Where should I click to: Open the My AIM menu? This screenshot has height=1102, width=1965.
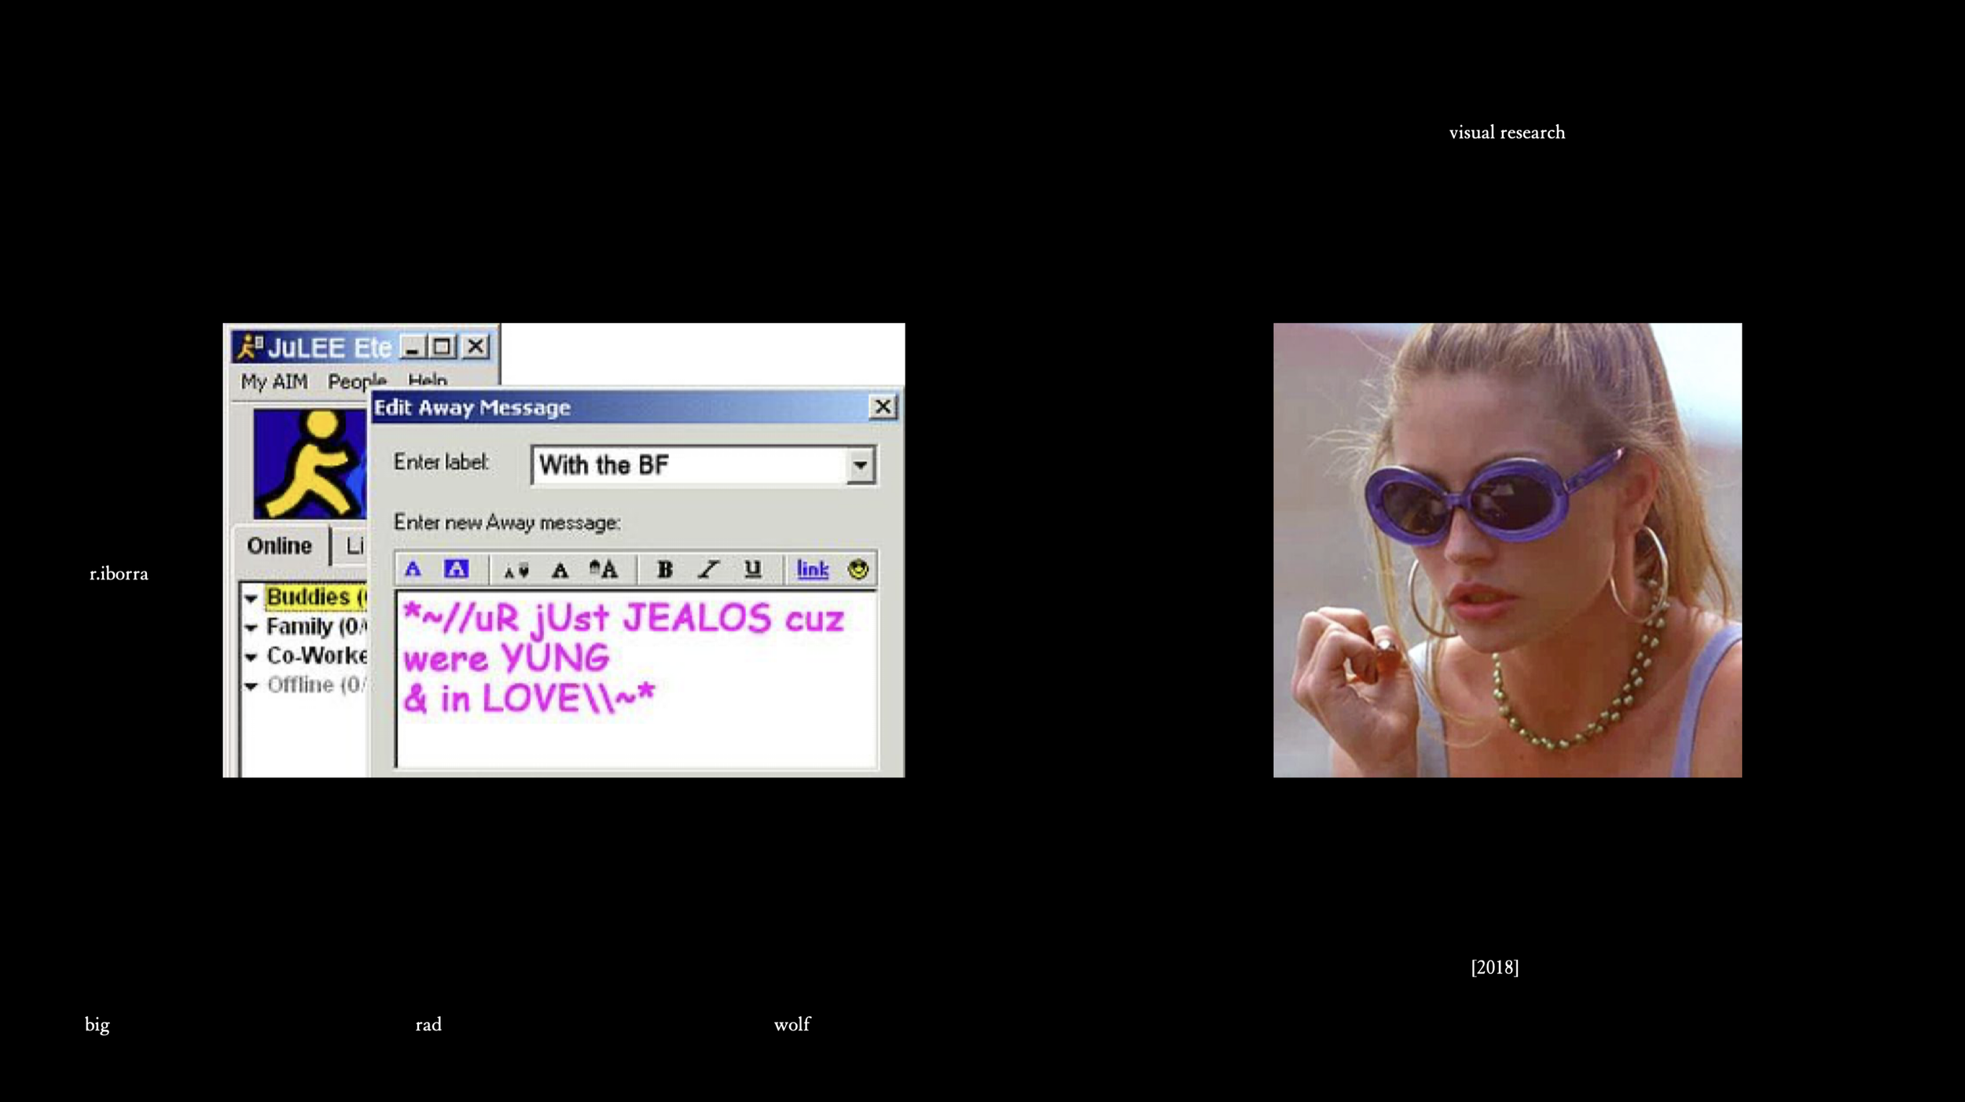click(274, 382)
